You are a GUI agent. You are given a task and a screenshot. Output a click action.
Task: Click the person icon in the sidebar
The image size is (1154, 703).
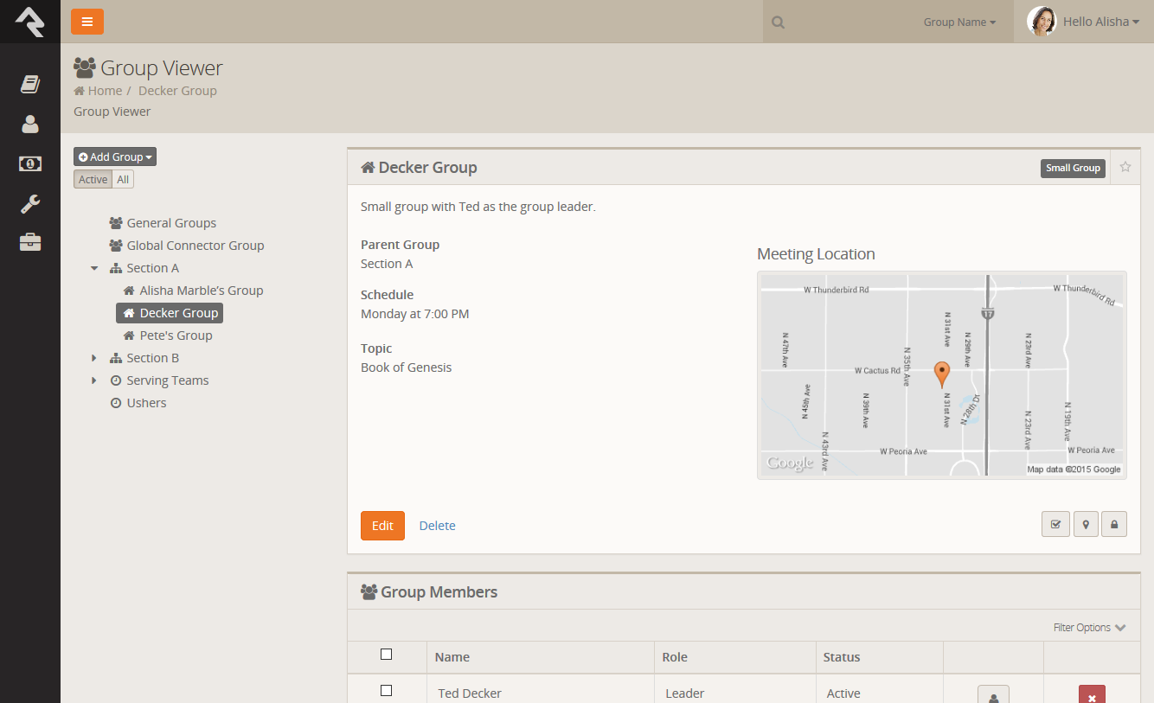(x=30, y=124)
